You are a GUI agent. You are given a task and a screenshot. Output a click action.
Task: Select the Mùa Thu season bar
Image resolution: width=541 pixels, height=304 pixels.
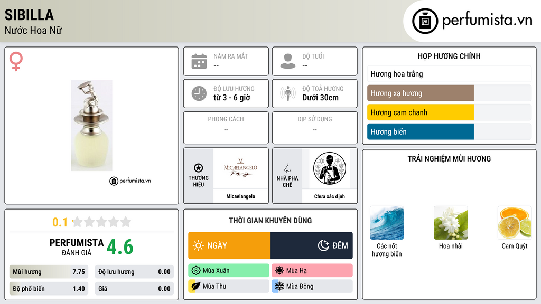pyautogui.click(x=229, y=286)
